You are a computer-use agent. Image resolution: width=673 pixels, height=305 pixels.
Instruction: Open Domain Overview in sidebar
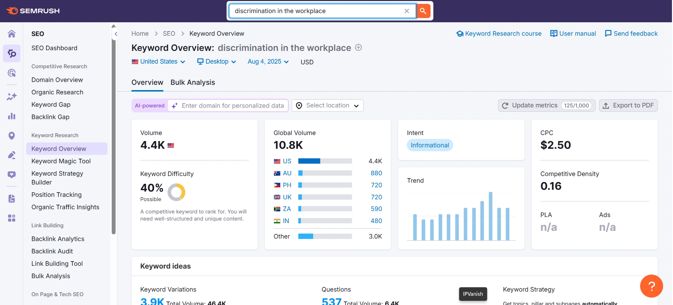coord(57,80)
